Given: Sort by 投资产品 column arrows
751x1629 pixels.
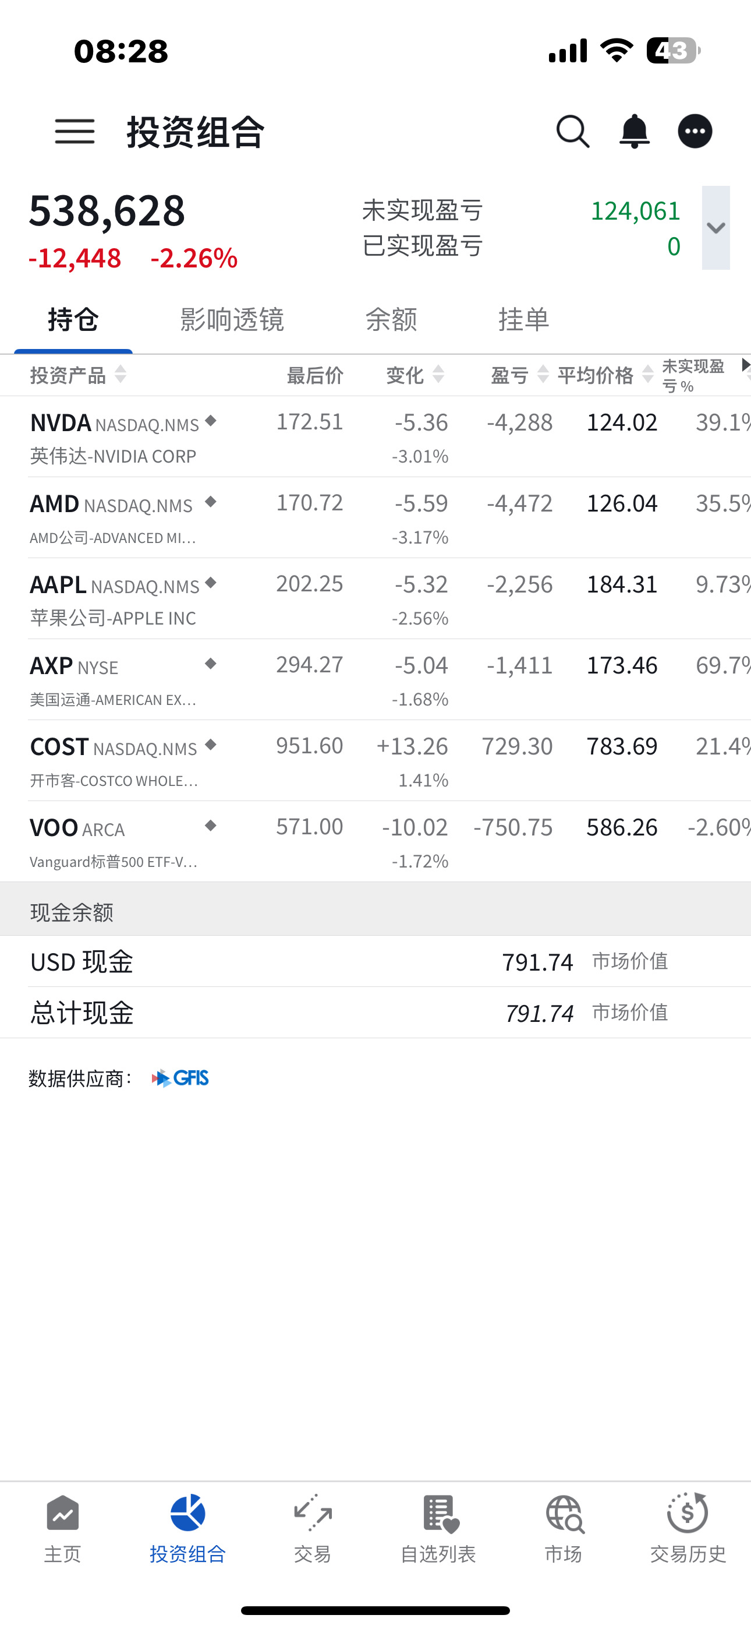Looking at the screenshot, I should (x=120, y=375).
